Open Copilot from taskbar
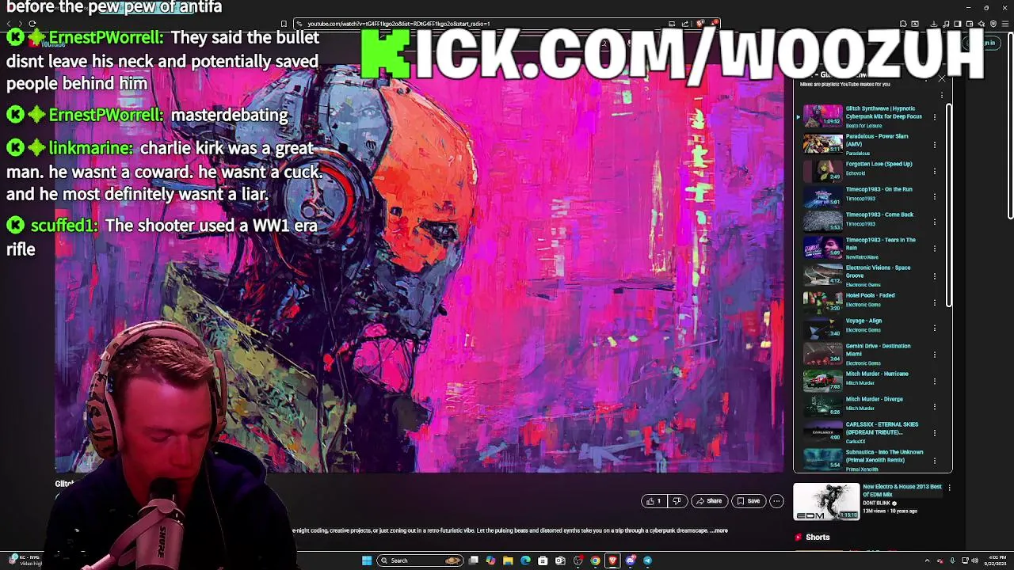This screenshot has height=570, width=1014. 490,560
